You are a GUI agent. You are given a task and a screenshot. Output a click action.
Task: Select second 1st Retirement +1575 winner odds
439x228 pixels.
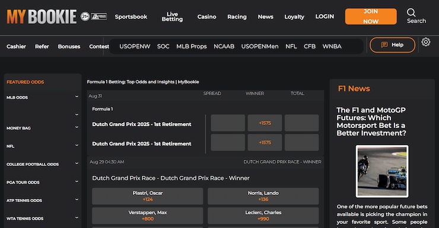tap(265, 143)
